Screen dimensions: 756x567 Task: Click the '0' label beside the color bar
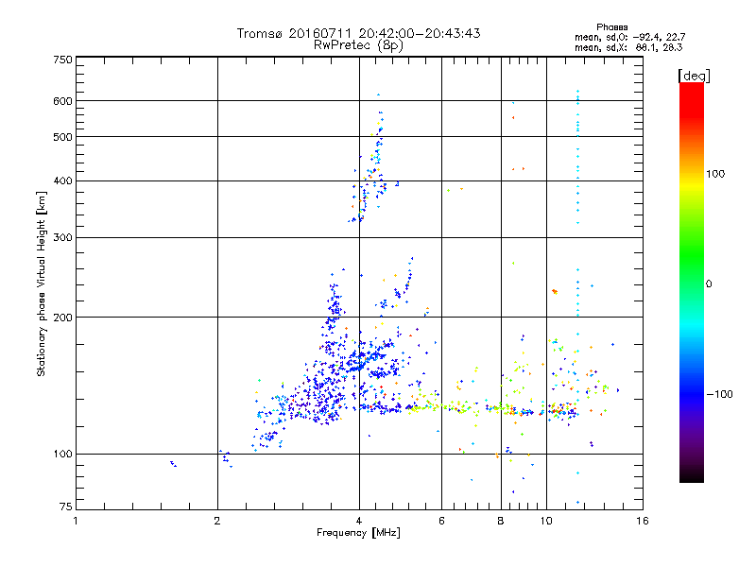pos(709,283)
